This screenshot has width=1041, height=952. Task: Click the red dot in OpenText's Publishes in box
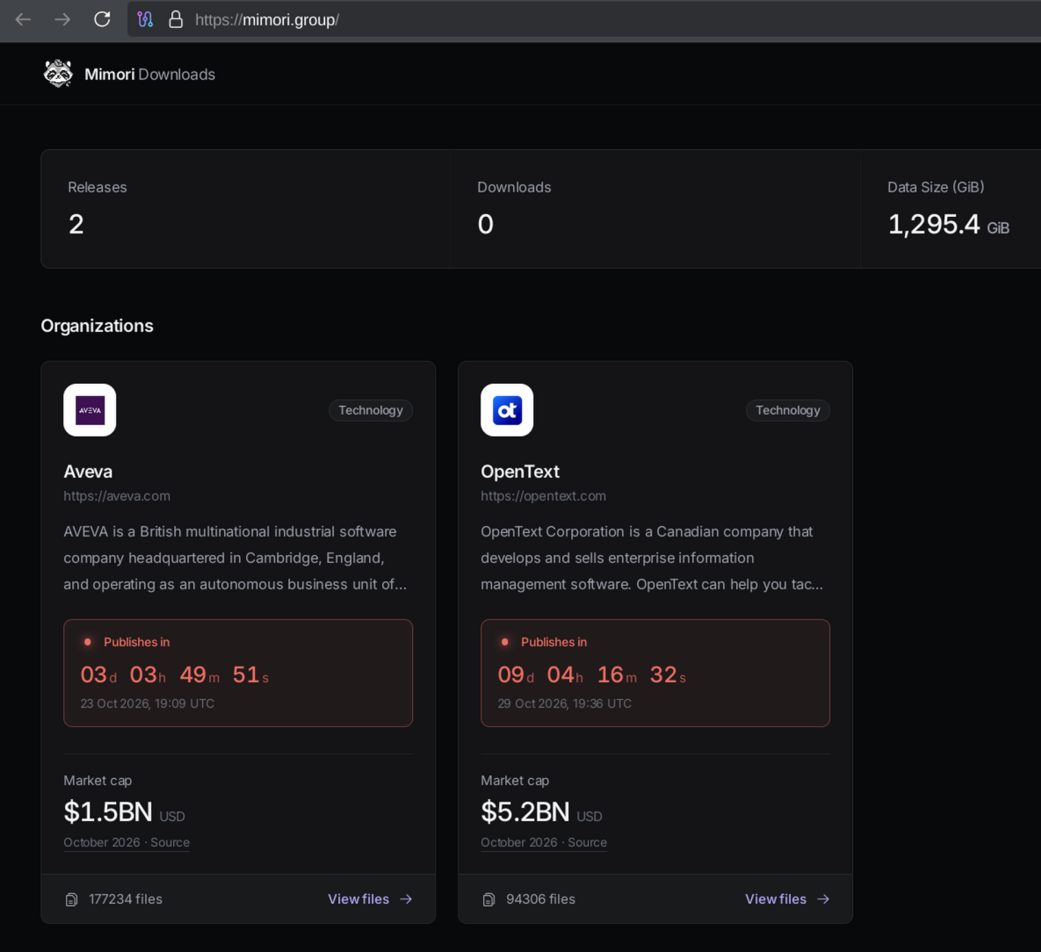click(504, 642)
